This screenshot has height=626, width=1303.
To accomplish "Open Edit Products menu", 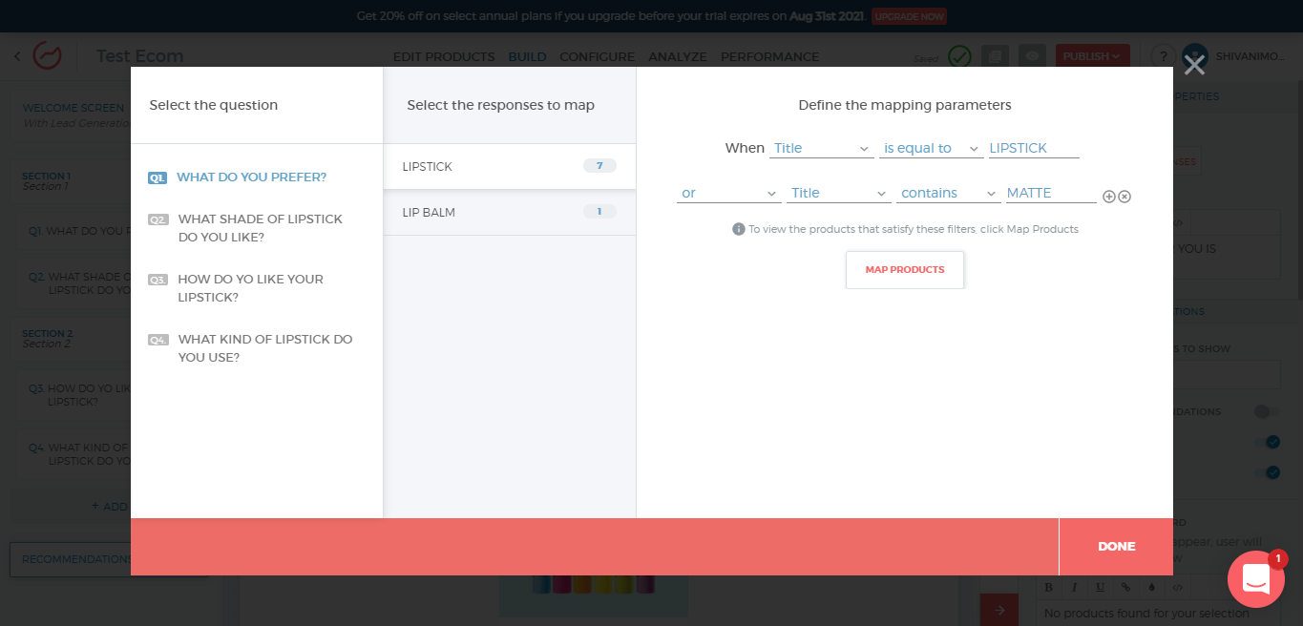I will point(444,57).
